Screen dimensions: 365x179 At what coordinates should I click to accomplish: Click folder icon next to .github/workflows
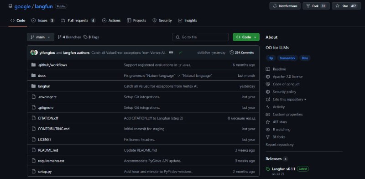pos(33,65)
